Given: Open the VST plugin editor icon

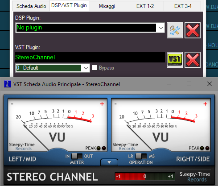Looking at the screenshot, I should (175, 60).
